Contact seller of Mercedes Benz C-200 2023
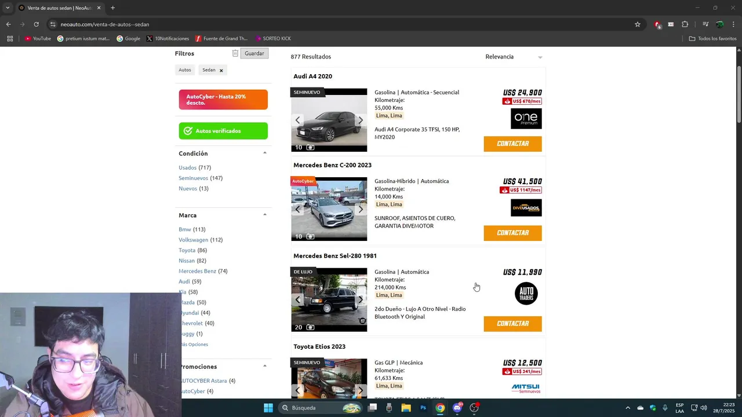742x417 pixels. pyautogui.click(x=513, y=233)
